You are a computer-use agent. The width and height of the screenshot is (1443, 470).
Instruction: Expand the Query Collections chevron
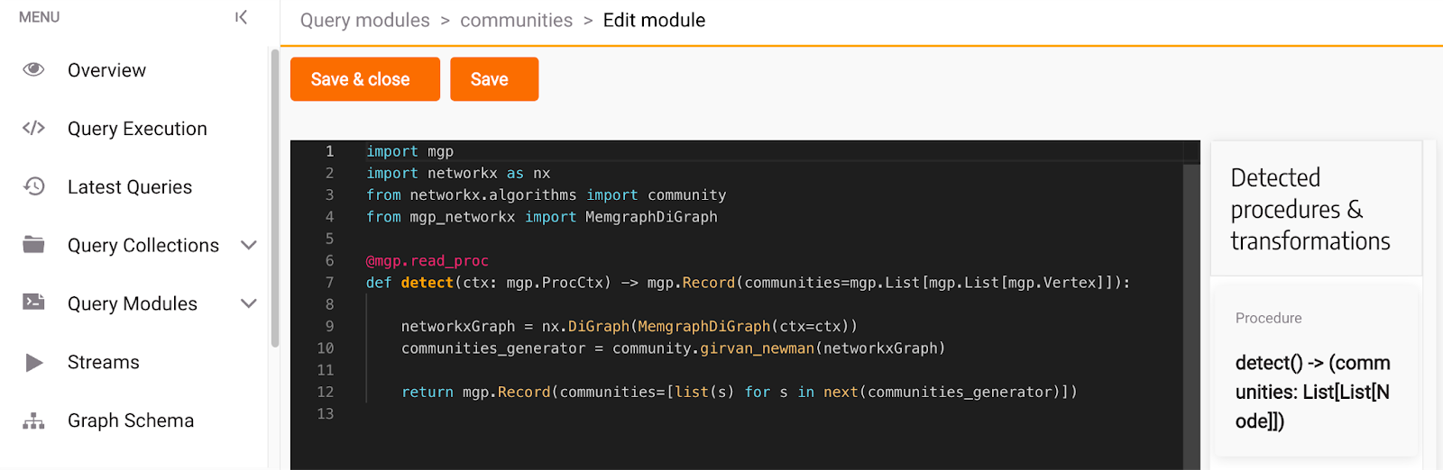pos(249,245)
